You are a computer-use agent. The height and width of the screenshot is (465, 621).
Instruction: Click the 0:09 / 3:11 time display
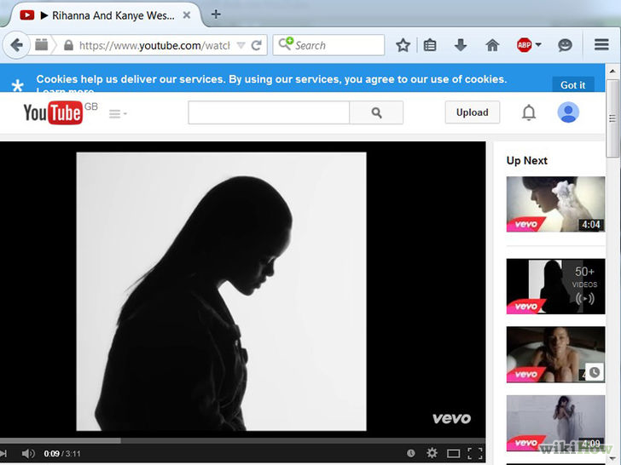click(x=62, y=454)
